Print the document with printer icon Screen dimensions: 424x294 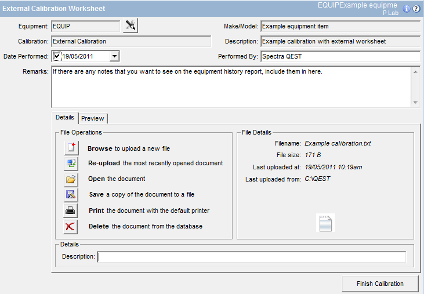71,210
